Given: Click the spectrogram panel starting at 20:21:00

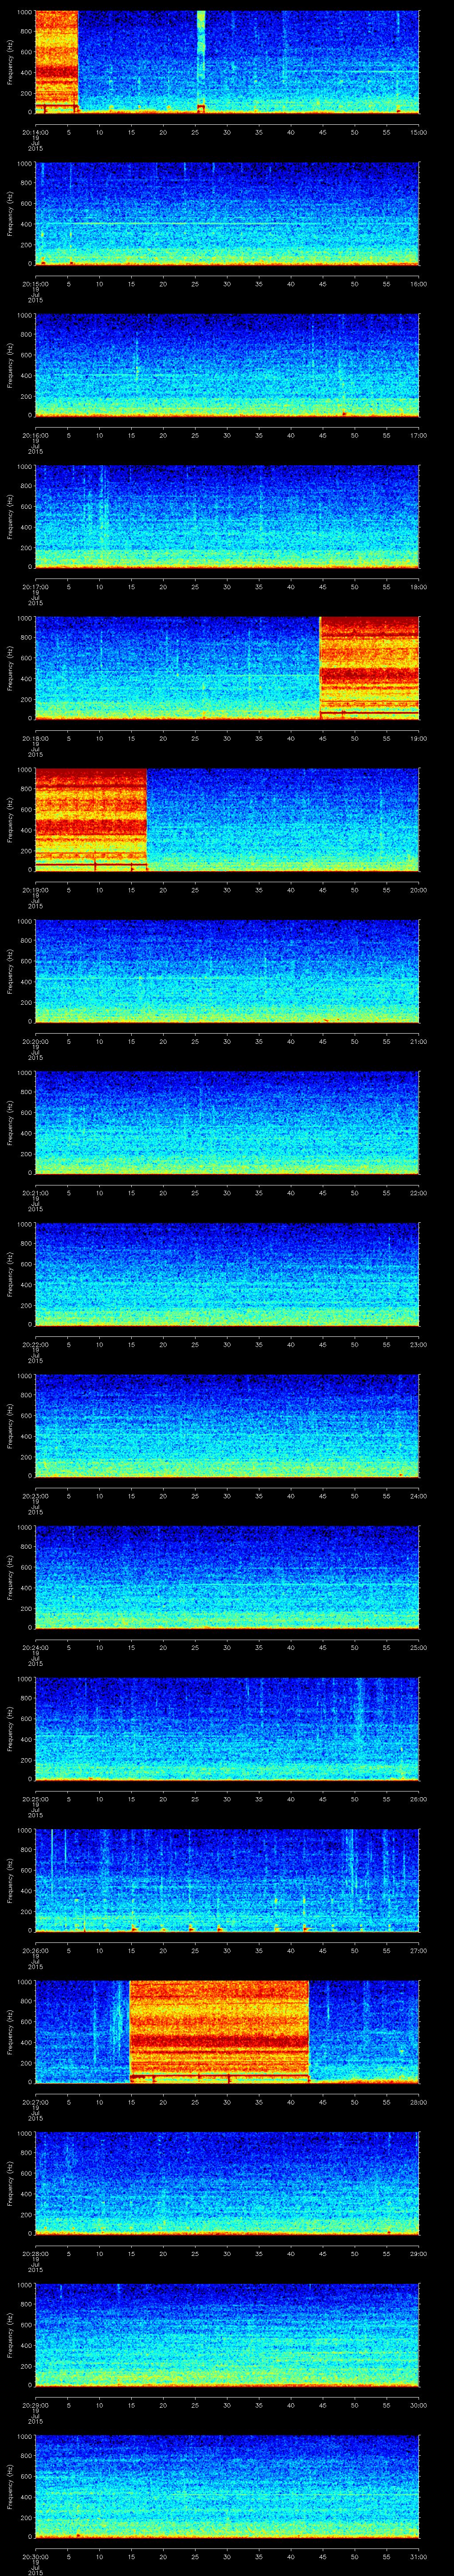Looking at the screenshot, I should click(227, 1123).
